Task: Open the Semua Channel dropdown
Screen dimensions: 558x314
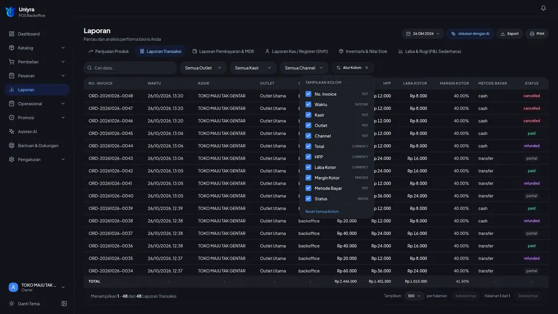Action: pos(303,67)
